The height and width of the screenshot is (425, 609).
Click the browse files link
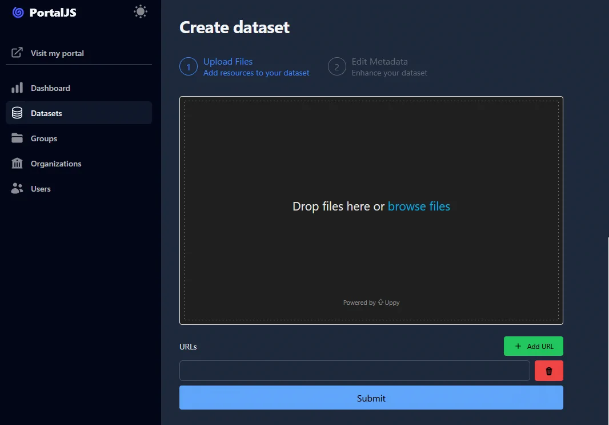(419, 206)
